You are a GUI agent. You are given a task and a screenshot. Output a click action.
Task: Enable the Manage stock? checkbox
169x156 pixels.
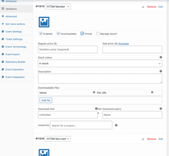pos(98,34)
